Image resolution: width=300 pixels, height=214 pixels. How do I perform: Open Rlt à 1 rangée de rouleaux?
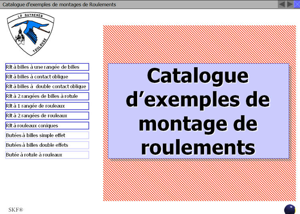coord(47,106)
